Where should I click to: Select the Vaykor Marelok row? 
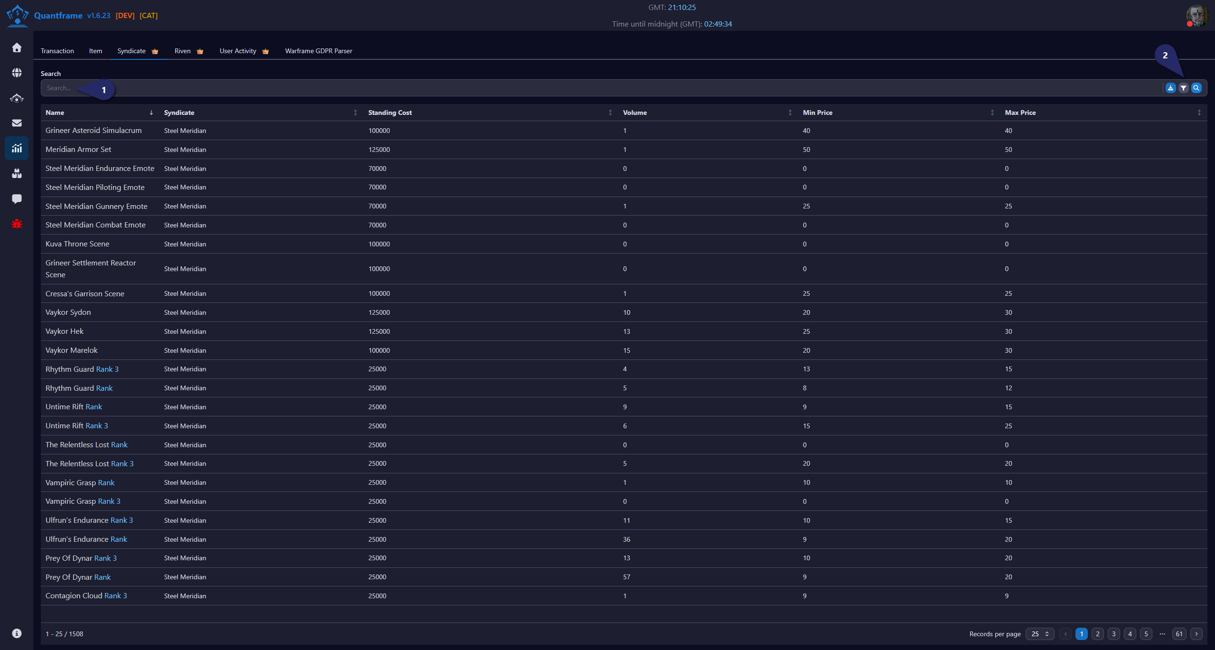click(624, 350)
